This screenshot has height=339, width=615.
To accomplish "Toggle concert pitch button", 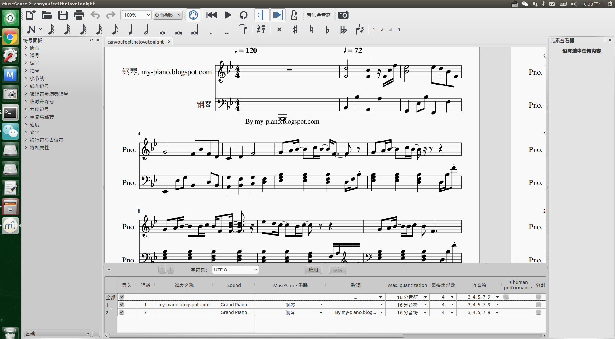I will [319, 15].
